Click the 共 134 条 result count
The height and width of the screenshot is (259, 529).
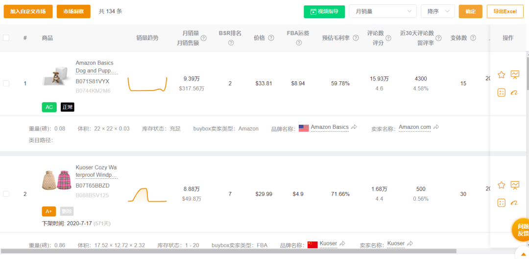(110, 11)
